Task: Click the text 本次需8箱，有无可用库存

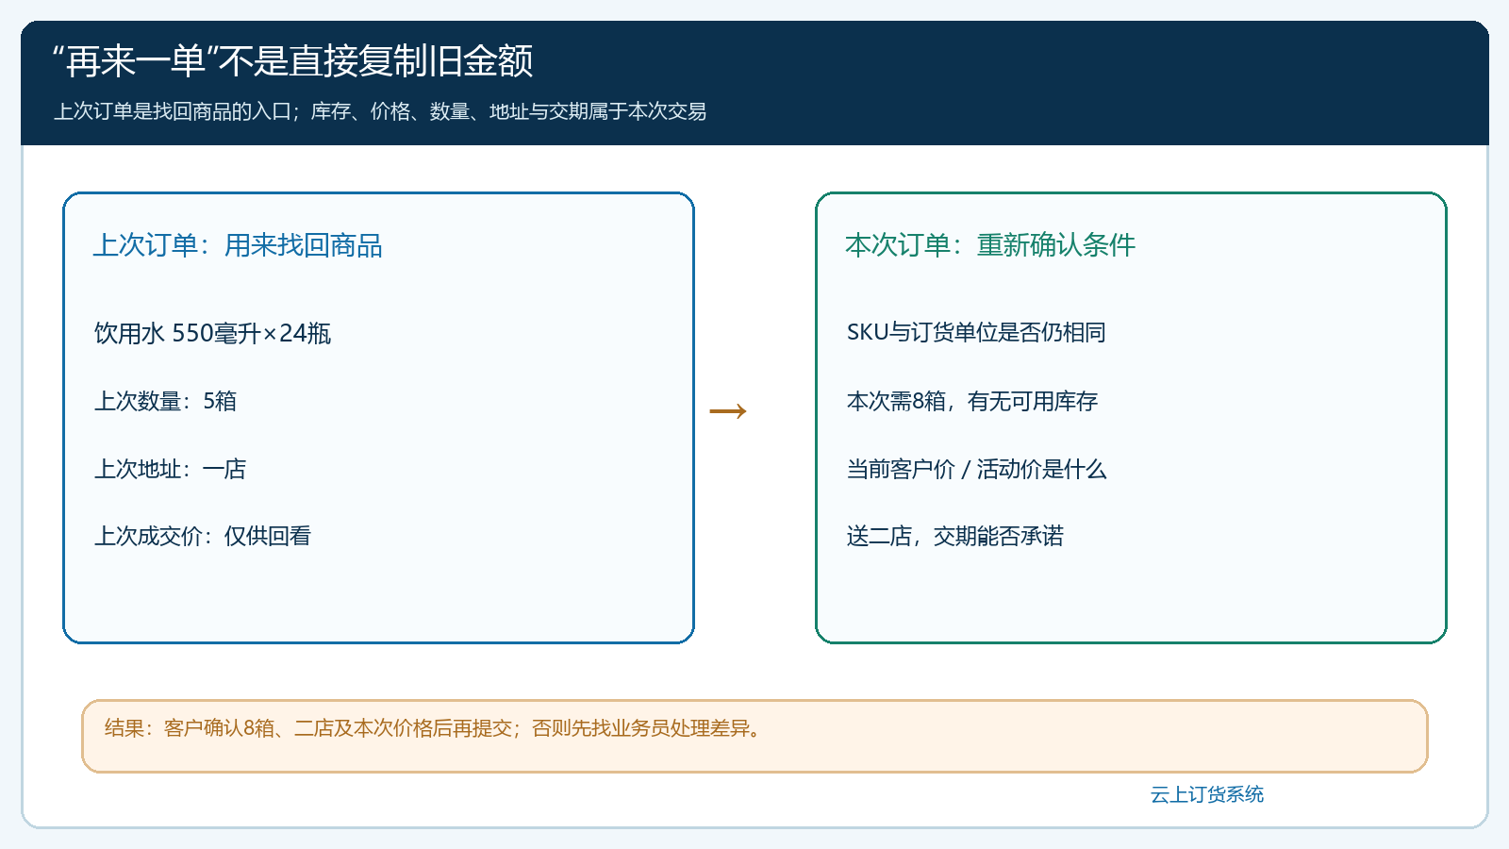Action: point(972,401)
